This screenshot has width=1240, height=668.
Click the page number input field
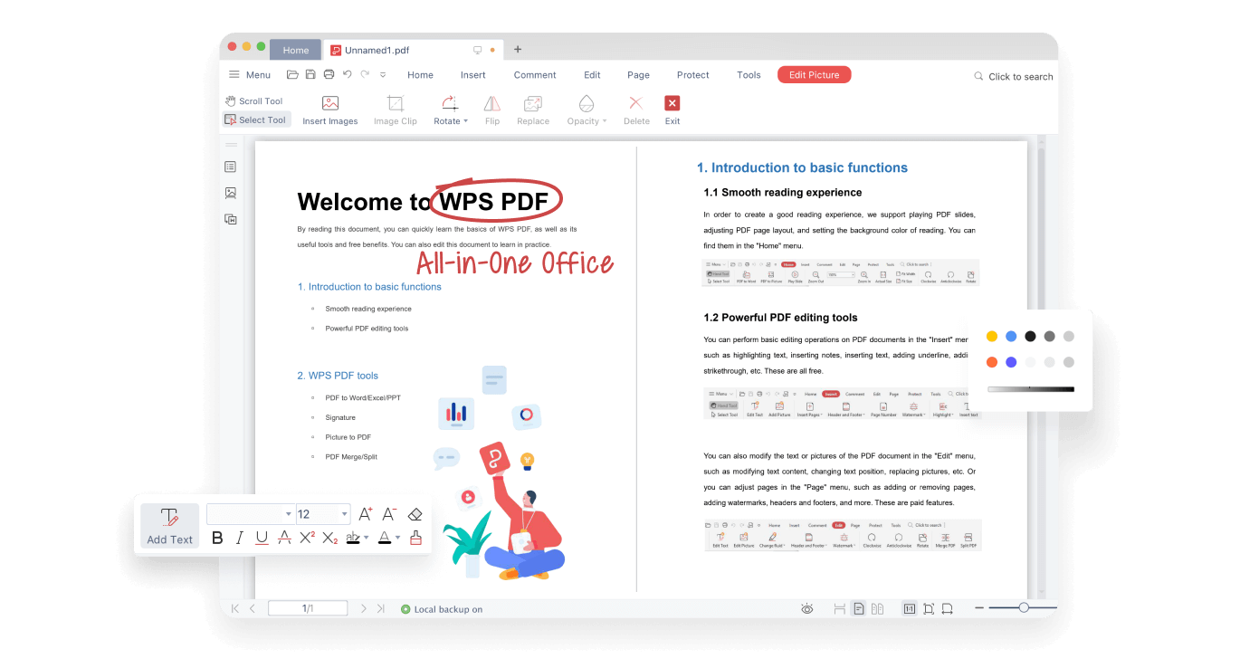(x=307, y=607)
